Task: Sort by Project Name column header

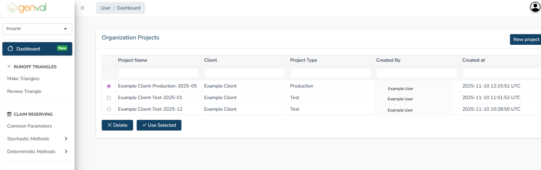Action: coord(132,60)
